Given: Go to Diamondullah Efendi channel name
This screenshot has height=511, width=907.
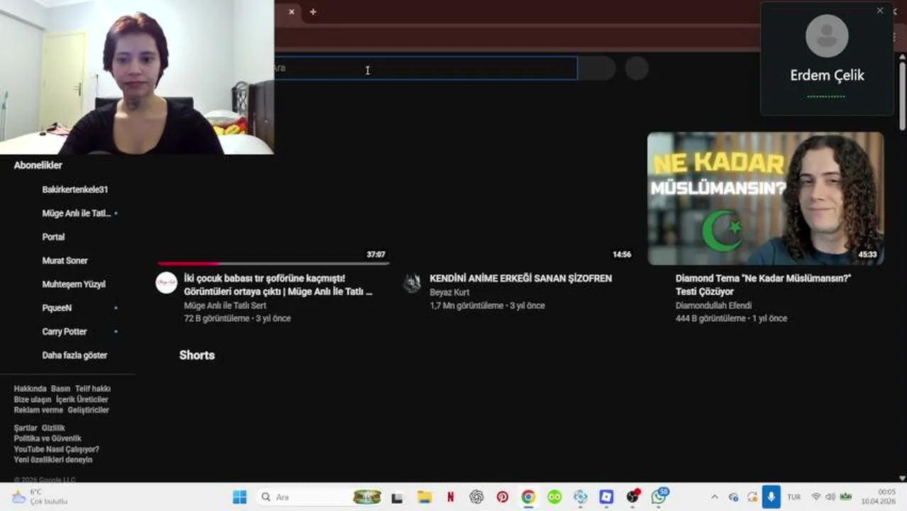Looking at the screenshot, I should pyautogui.click(x=713, y=305).
